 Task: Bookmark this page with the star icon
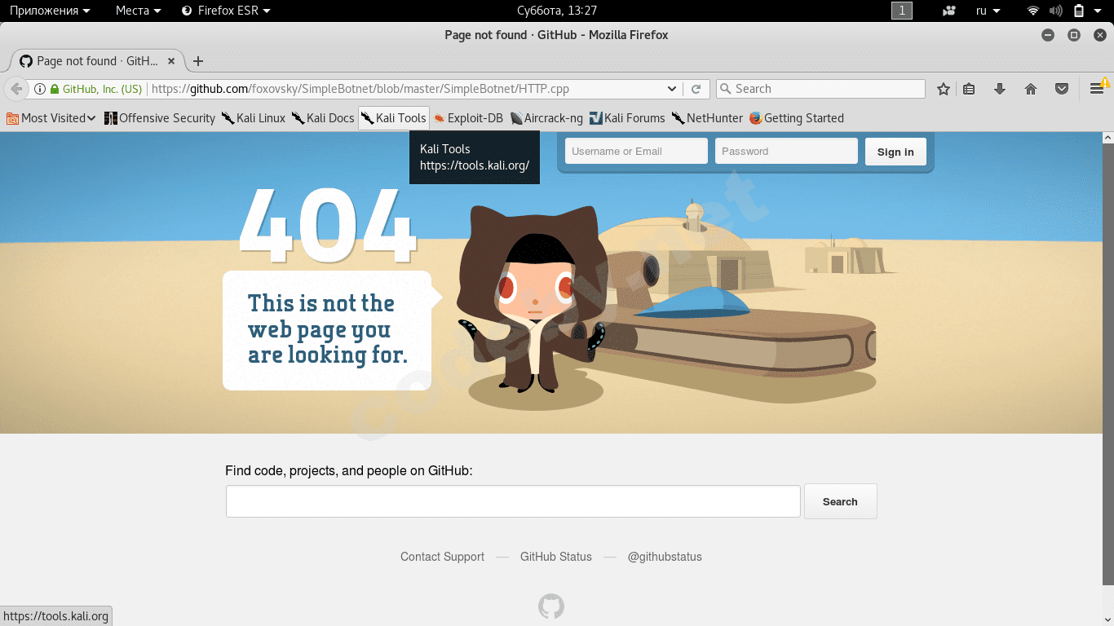tap(944, 89)
